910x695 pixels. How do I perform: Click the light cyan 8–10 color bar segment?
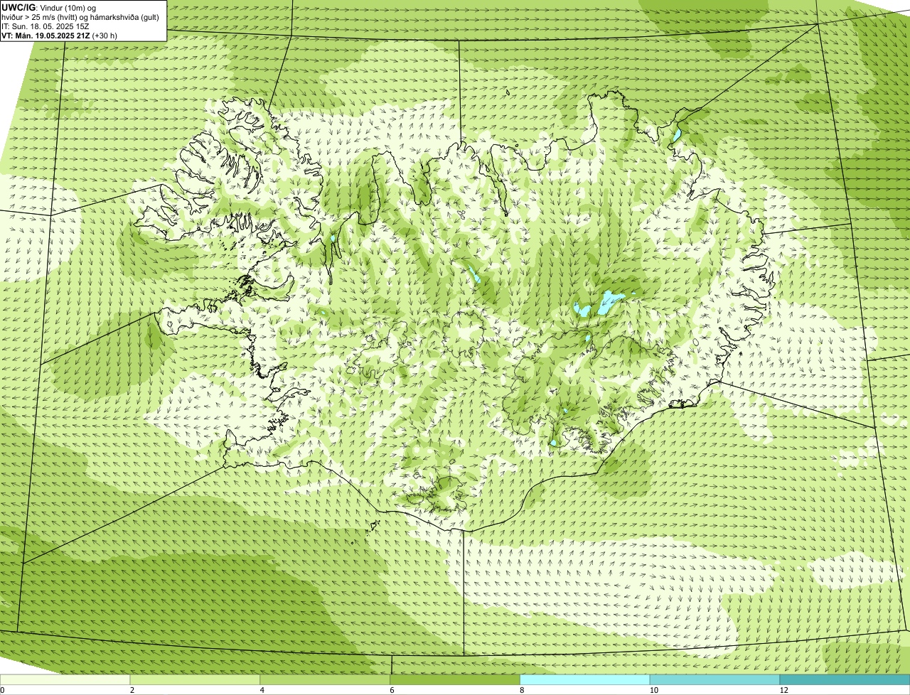tap(585, 679)
